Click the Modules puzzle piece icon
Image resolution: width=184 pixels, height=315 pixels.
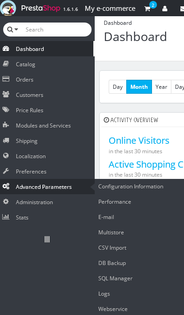click(6, 125)
